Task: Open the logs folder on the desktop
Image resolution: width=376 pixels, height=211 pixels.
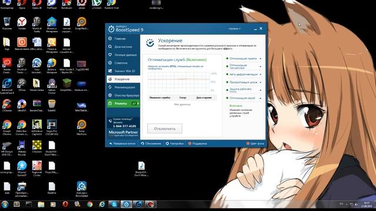Action: 6,44
